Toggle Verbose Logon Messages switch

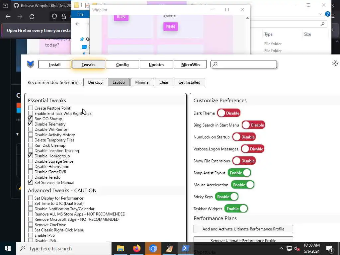point(253,149)
